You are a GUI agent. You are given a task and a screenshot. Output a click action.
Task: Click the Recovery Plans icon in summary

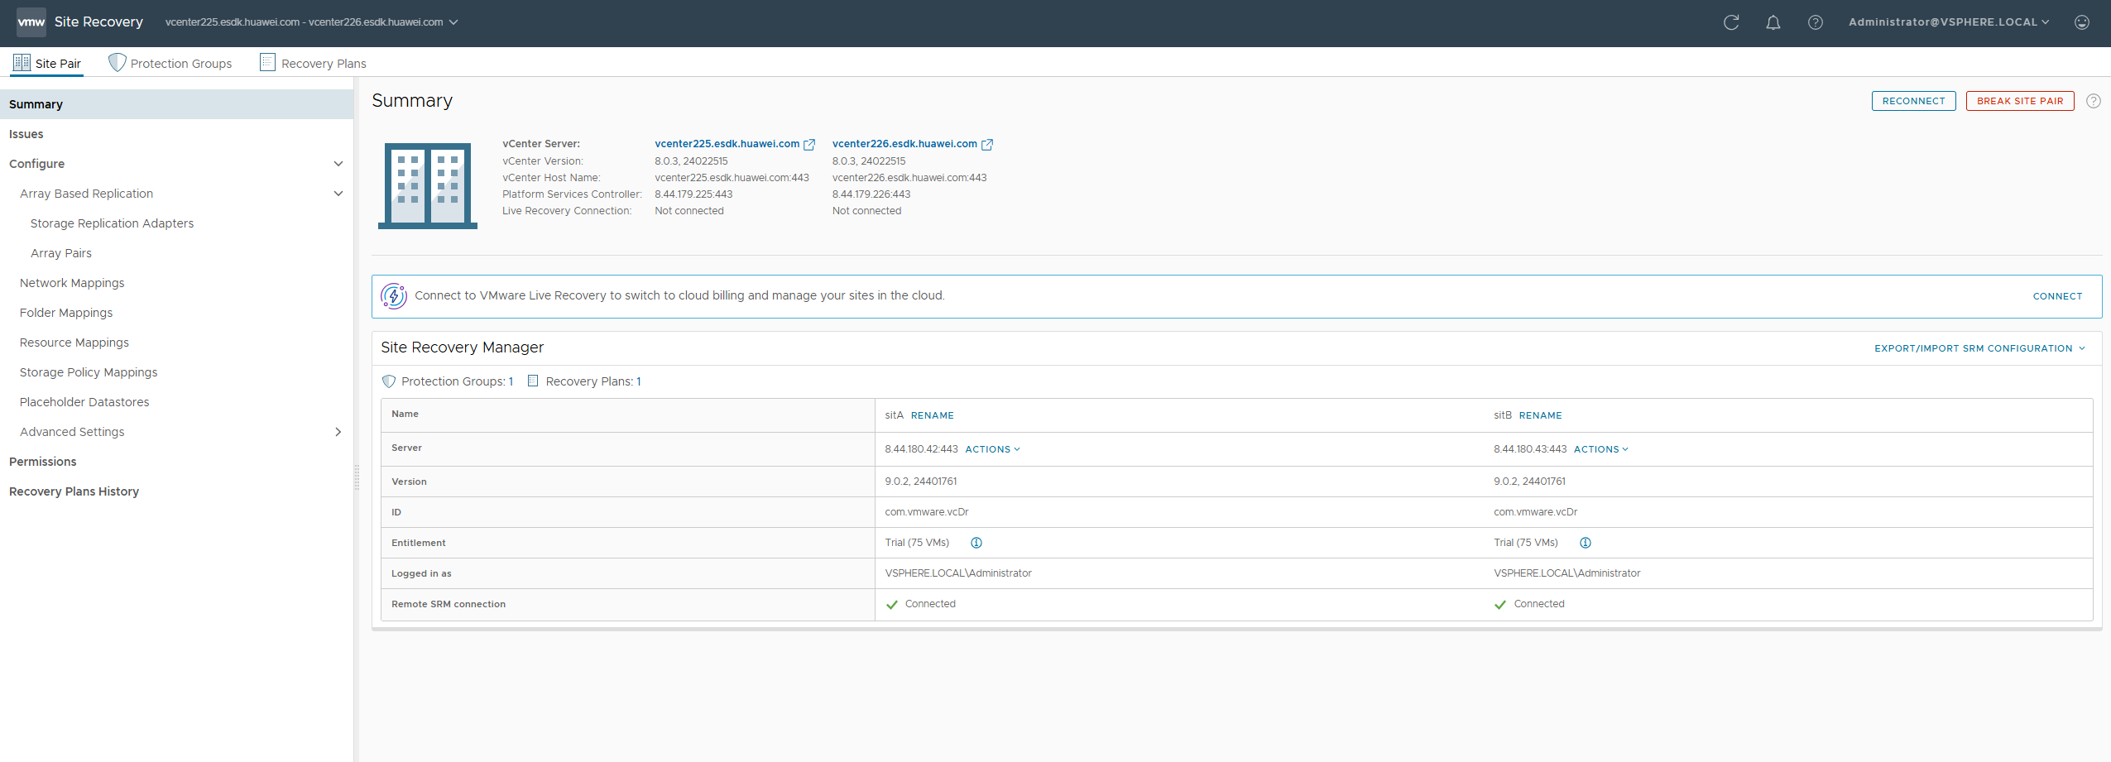(x=533, y=381)
